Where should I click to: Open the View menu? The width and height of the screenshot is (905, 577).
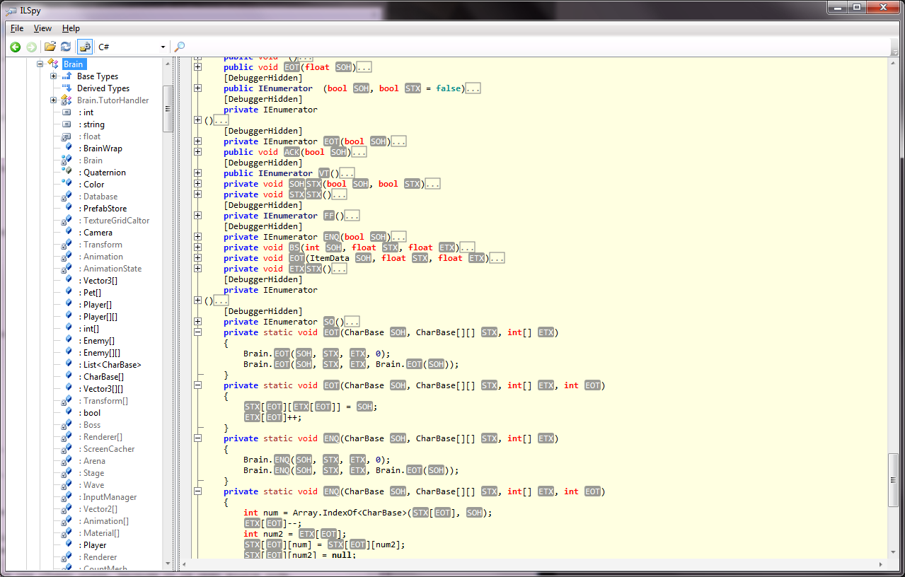click(42, 28)
